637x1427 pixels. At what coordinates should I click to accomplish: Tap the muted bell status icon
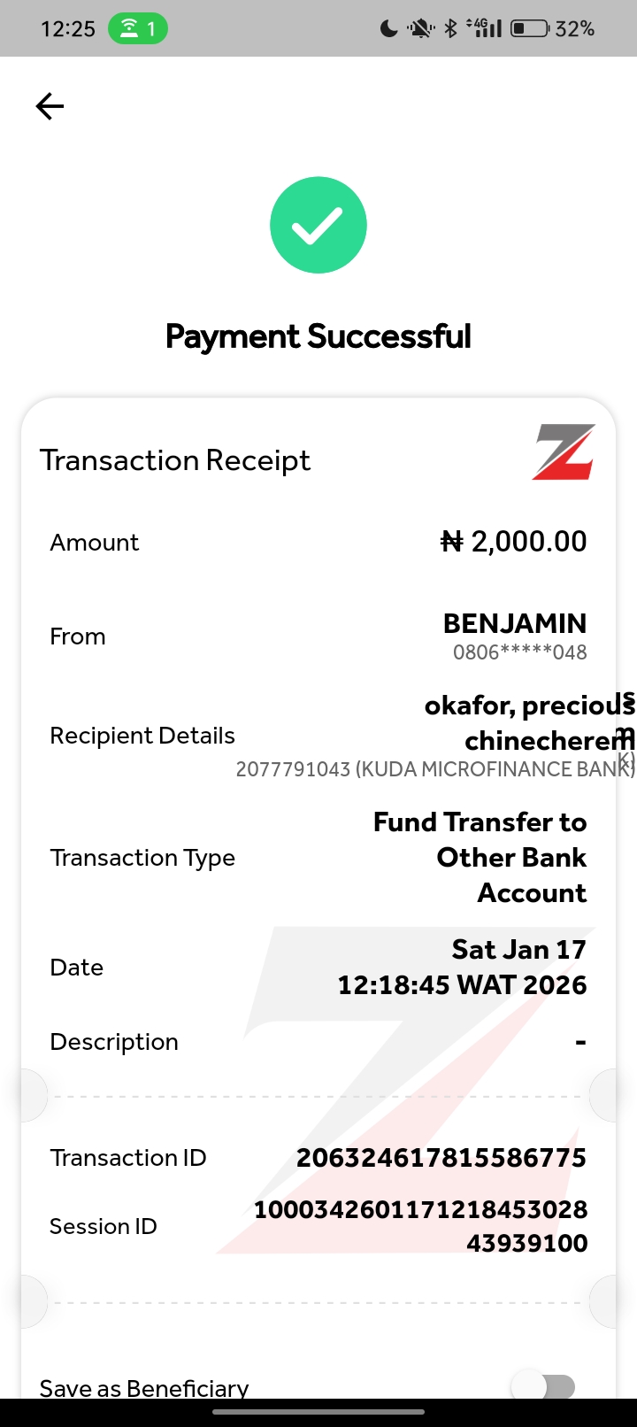pyautogui.click(x=420, y=29)
